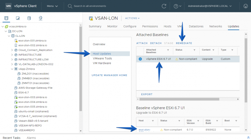
Task: Collapse the DC-LON datacenter node
Action: click(6, 31)
